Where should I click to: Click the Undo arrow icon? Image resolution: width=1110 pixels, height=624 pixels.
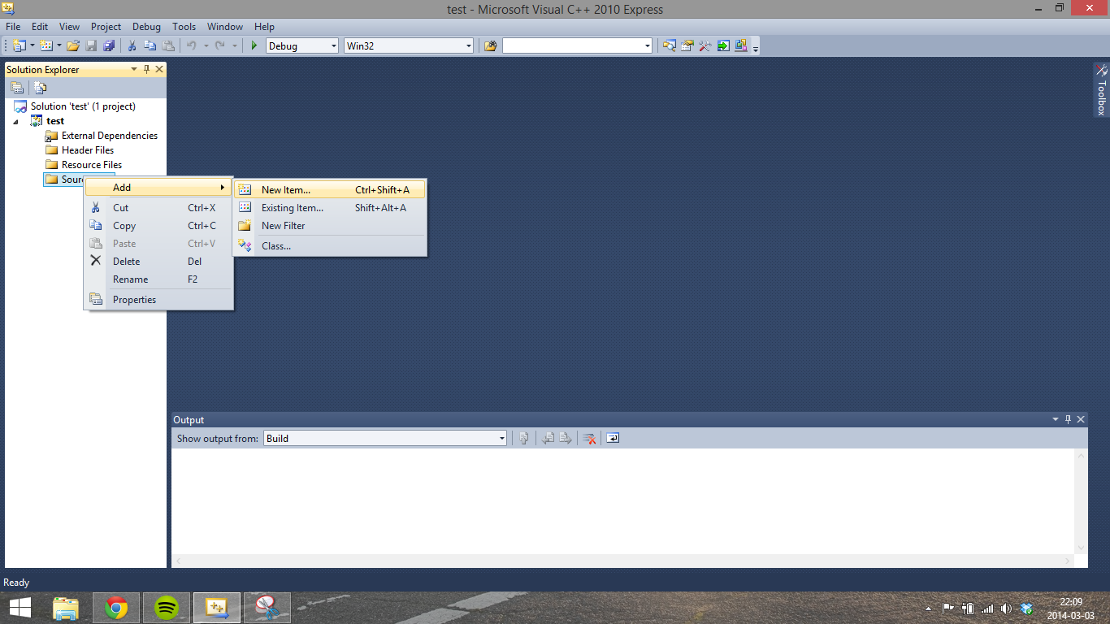pyautogui.click(x=192, y=46)
